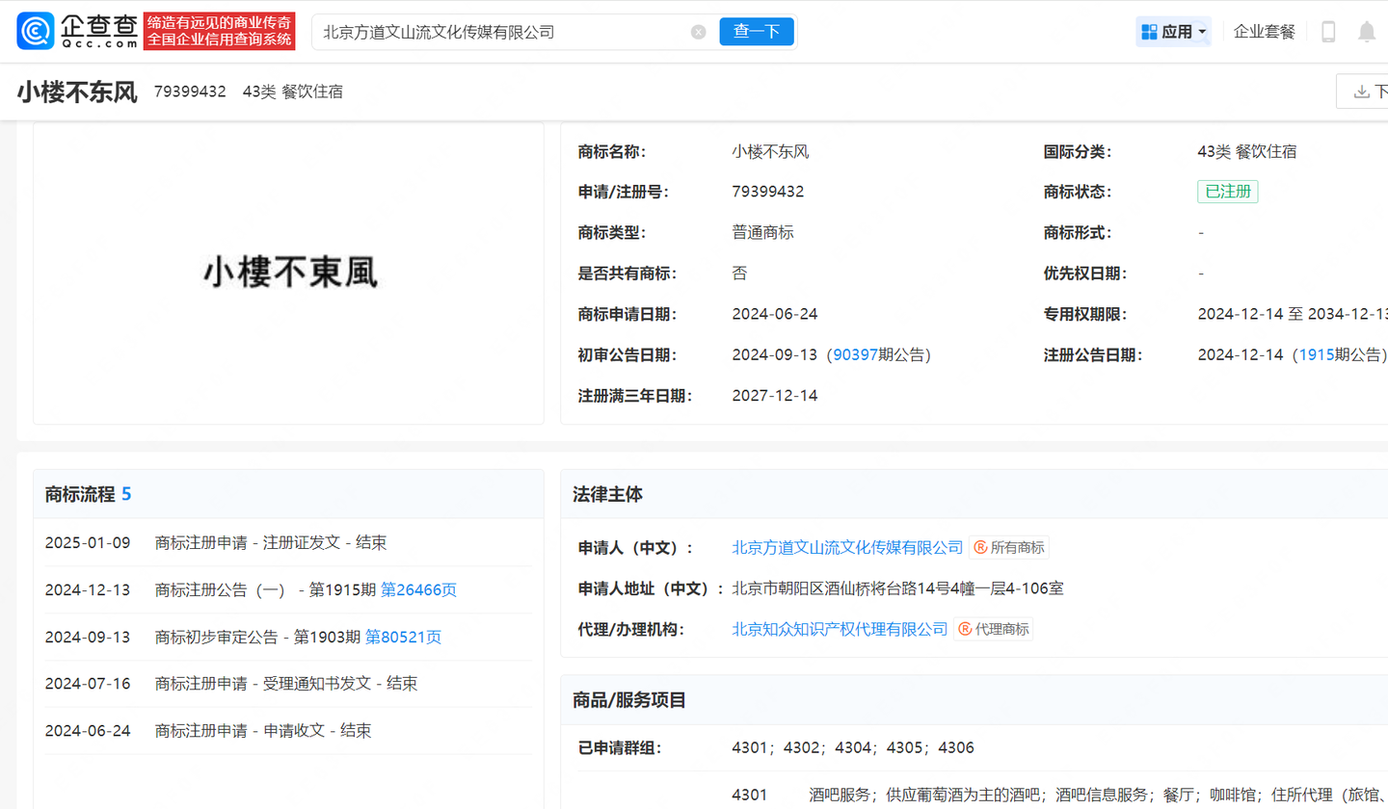Click the applicant address text
The height and width of the screenshot is (809, 1388).
[x=898, y=588]
